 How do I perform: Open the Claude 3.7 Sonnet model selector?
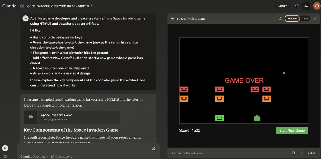34,157
